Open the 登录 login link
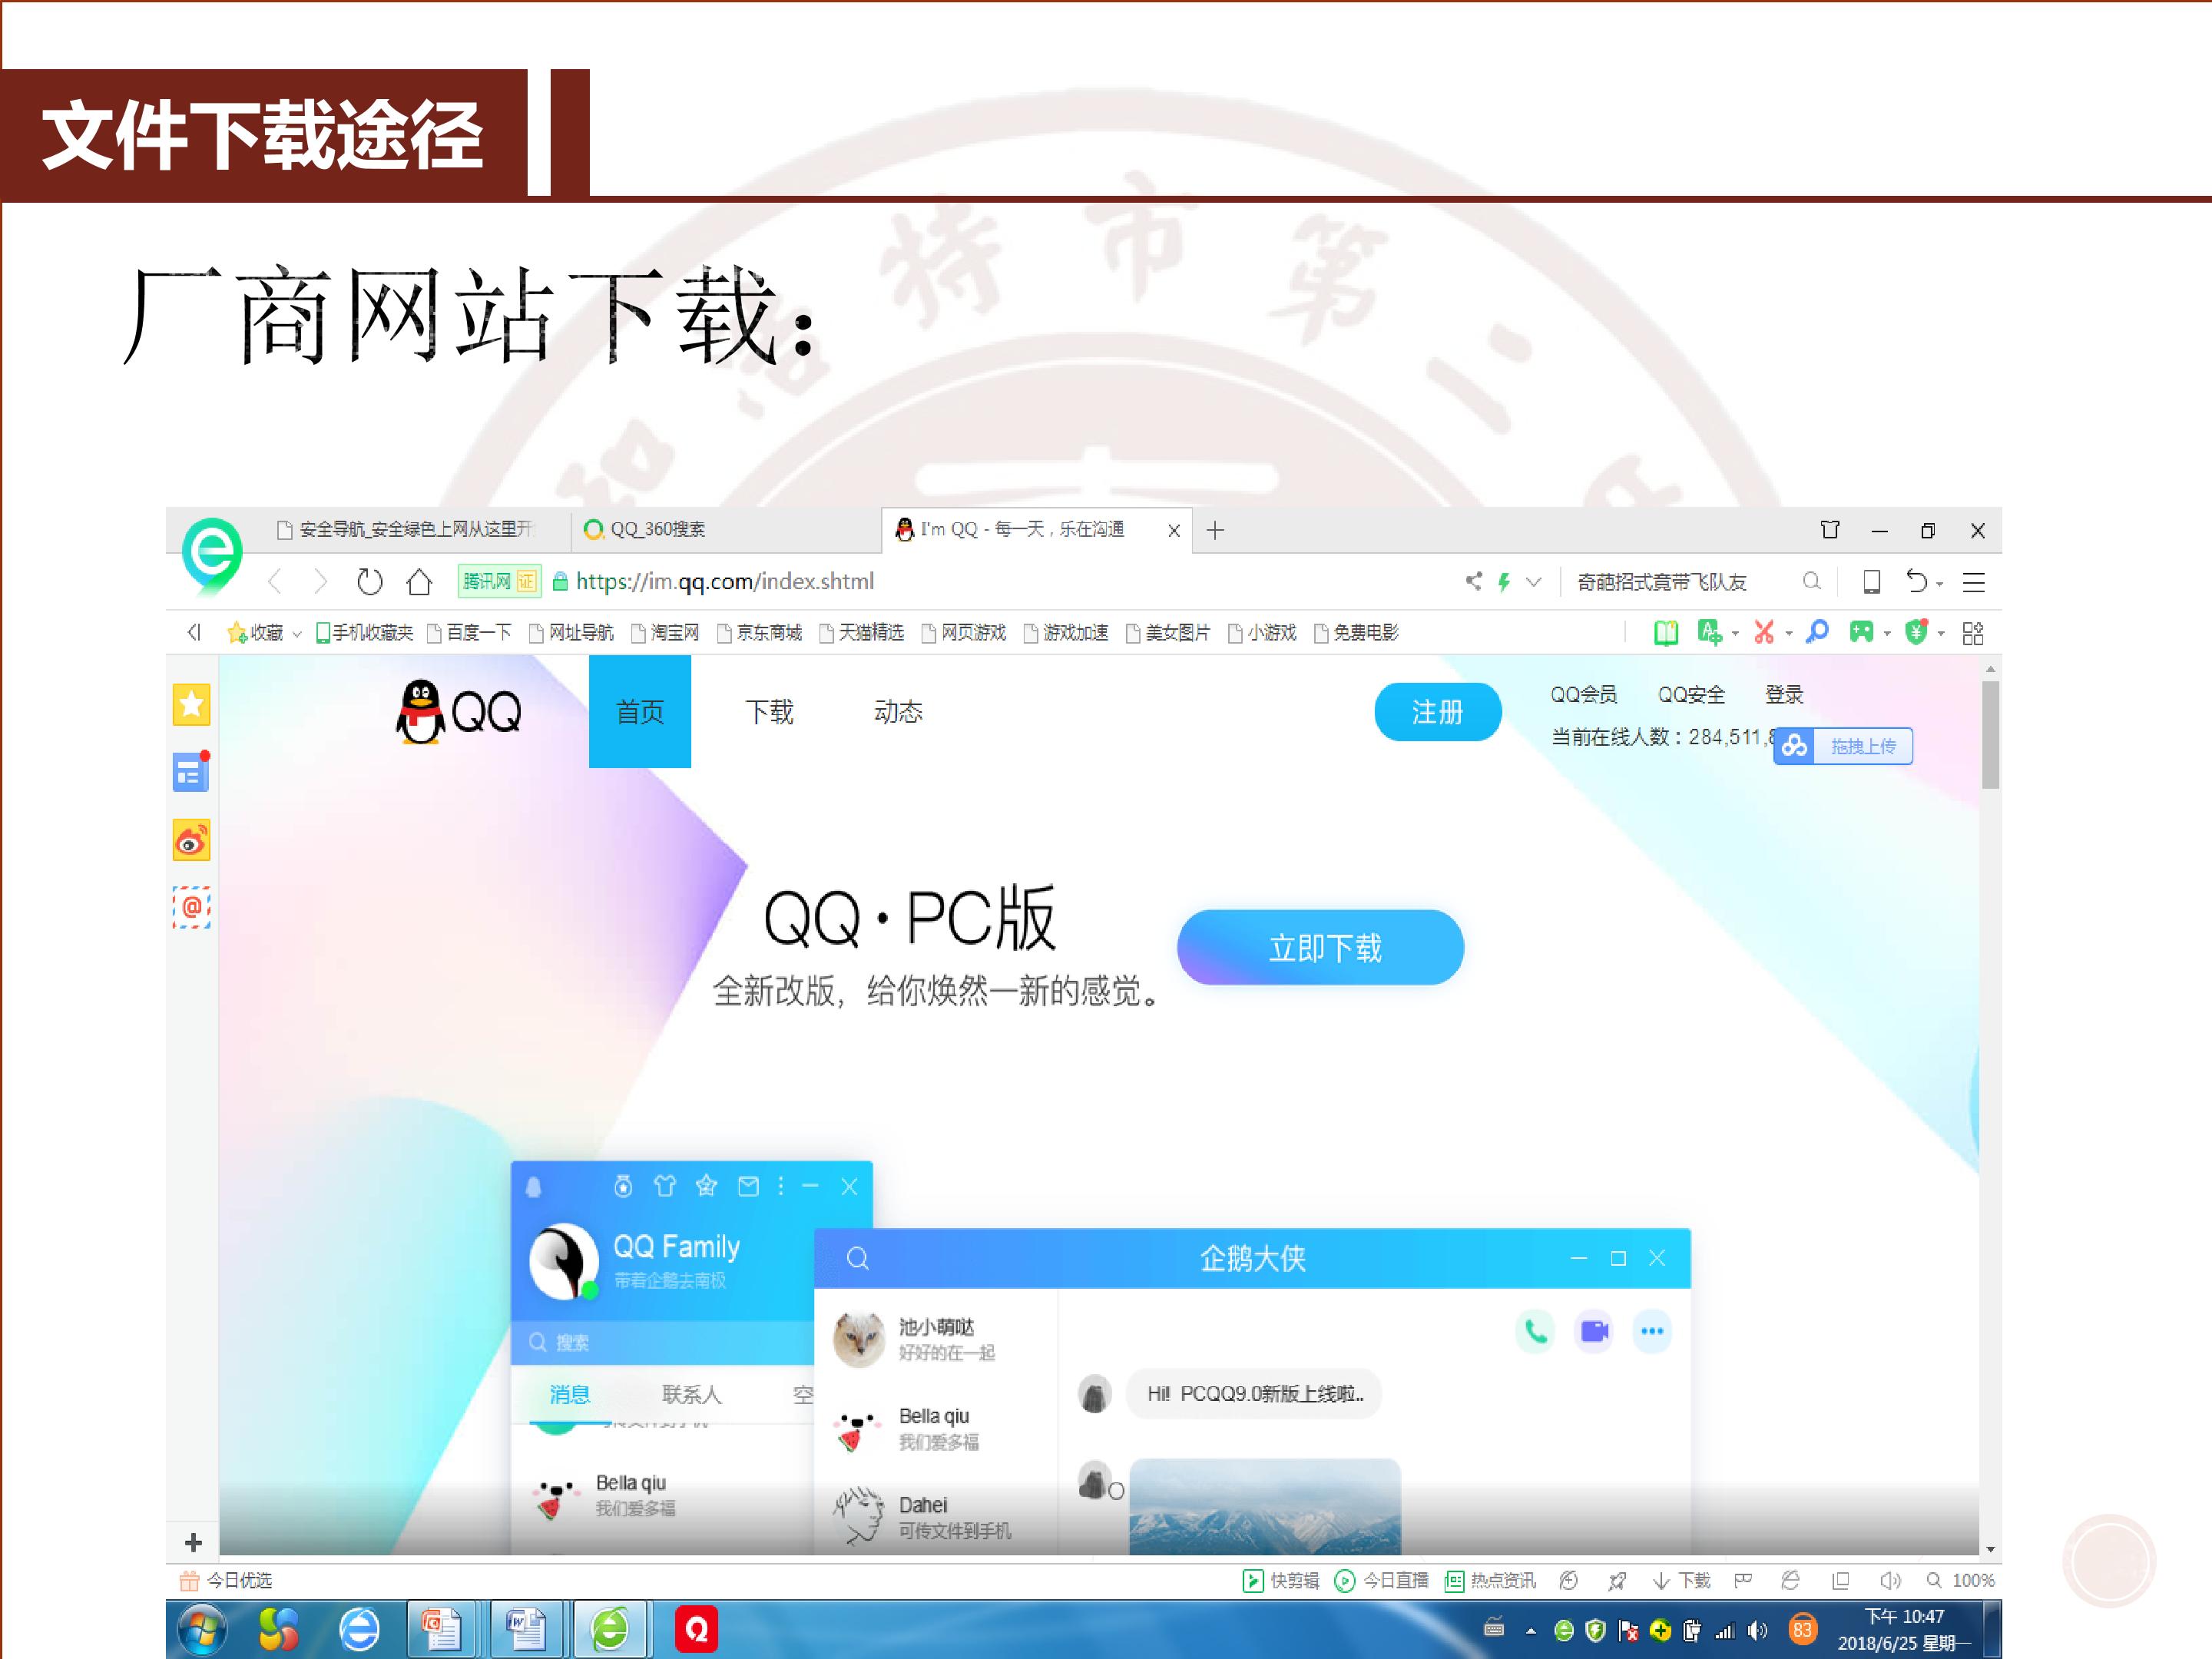The width and height of the screenshot is (2212, 1659). (1784, 694)
